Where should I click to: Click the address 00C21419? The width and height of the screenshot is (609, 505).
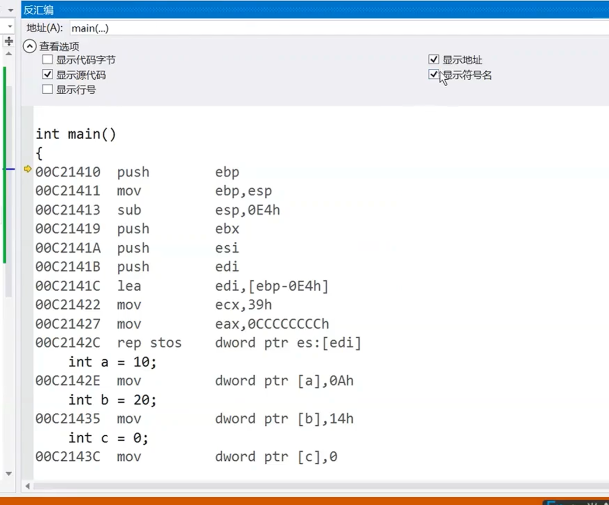68,229
